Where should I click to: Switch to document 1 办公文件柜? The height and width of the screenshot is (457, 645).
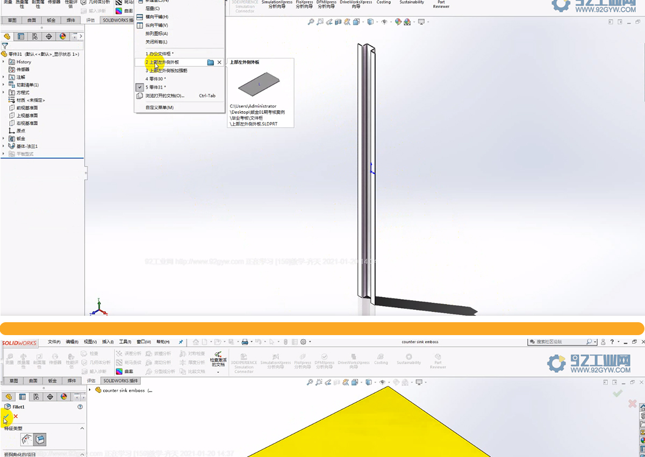160,54
